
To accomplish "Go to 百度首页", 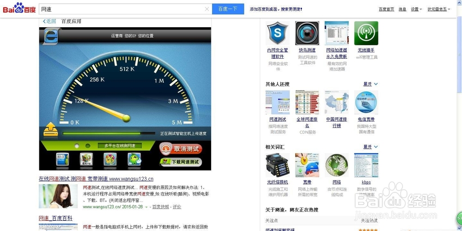I will point(386,9).
